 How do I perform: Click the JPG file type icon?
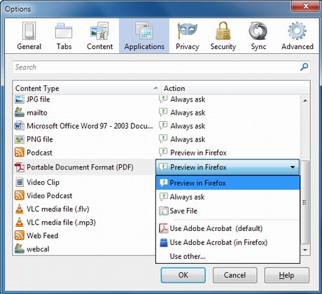click(19, 99)
